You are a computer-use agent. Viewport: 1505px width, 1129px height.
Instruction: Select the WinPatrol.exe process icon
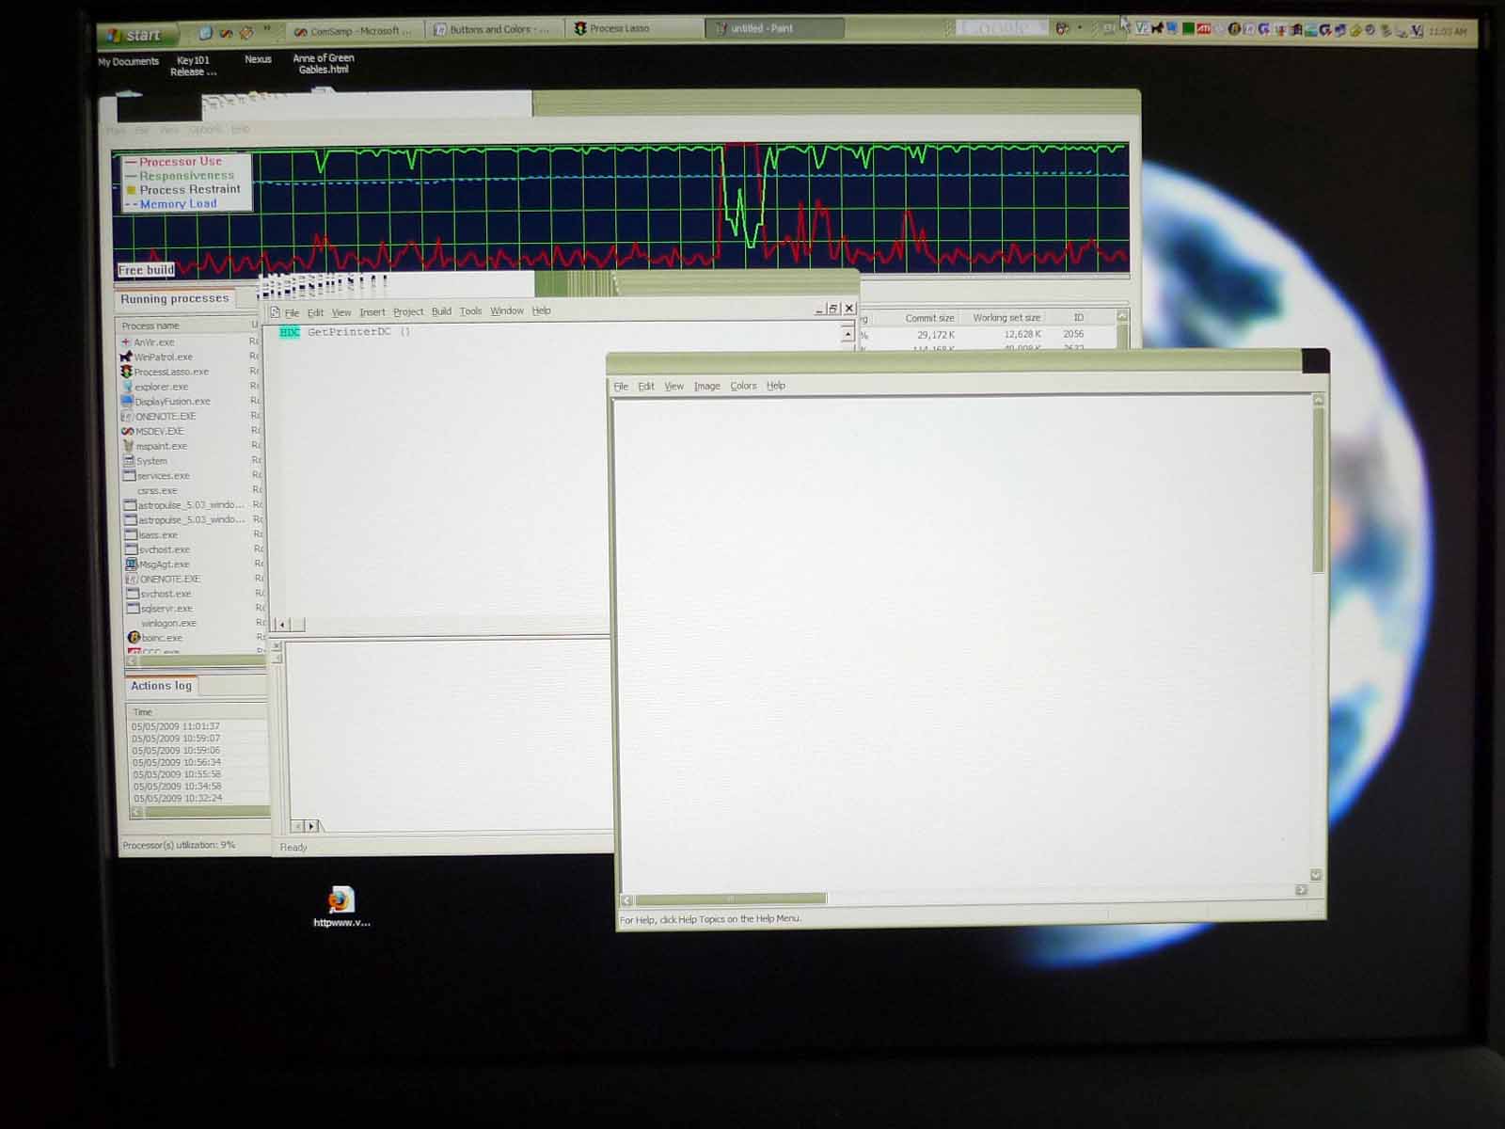point(126,357)
